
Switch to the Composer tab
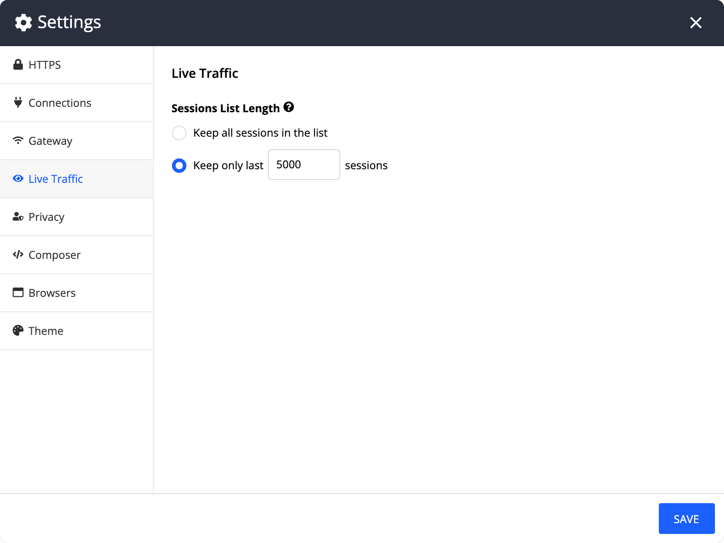tap(76, 255)
